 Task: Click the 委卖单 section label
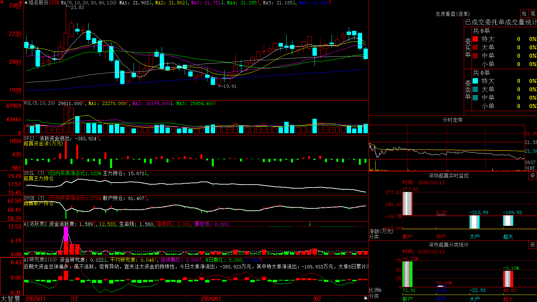(468, 90)
